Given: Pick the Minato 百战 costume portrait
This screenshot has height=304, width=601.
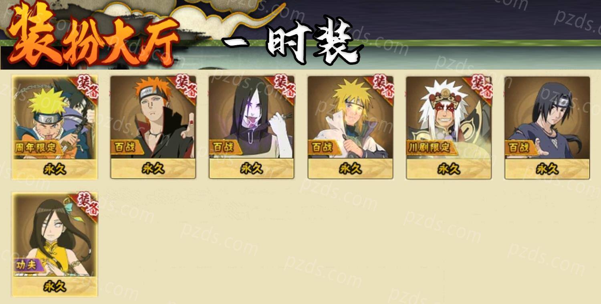Looking at the screenshot, I should click(x=350, y=127).
